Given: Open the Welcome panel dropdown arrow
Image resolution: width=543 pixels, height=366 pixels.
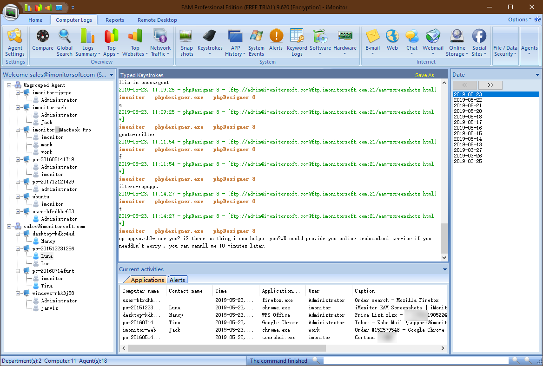Looking at the screenshot, I should 112,75.
